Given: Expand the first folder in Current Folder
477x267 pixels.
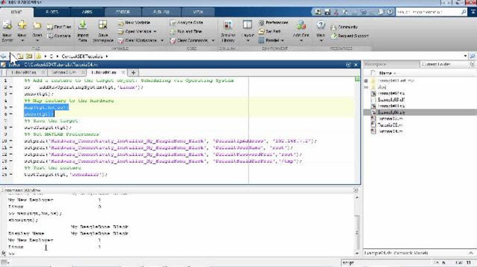Looking at the screenshot, I should 366,81.
